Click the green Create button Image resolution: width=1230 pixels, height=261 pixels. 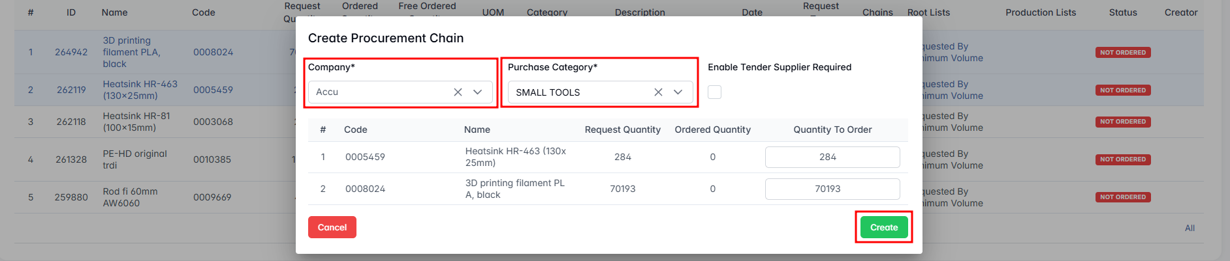pos(883,227)
